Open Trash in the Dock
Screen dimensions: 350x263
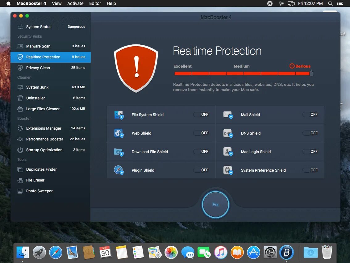(x=327, y=252)
